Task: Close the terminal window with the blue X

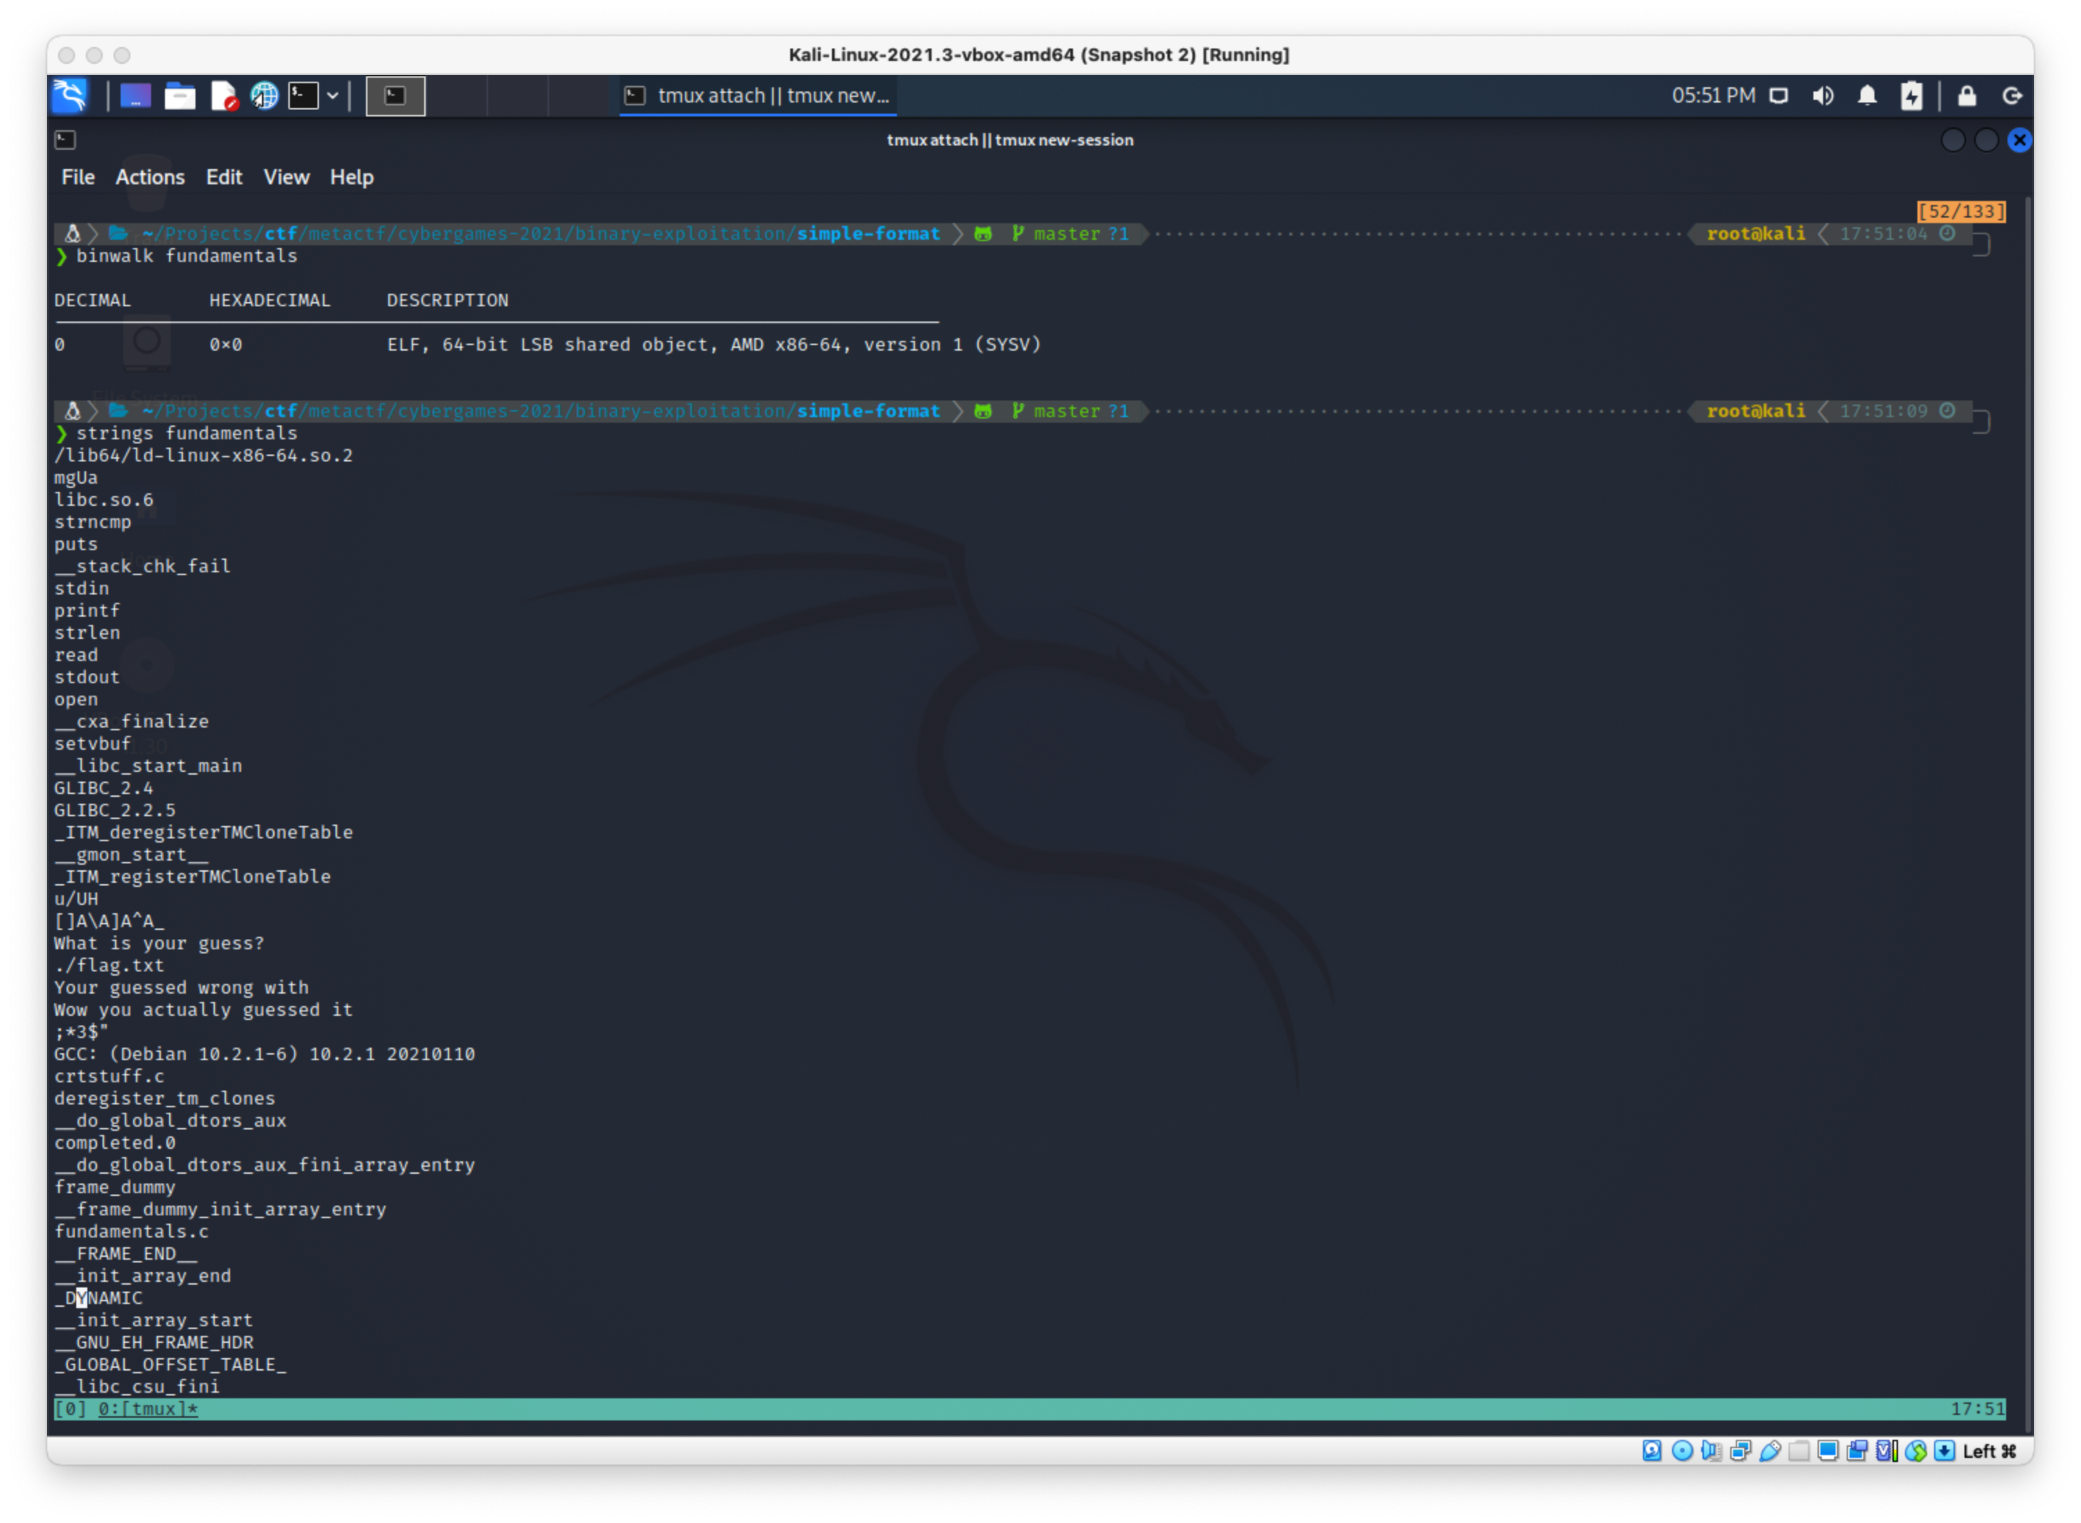Action: (2020, 140)
